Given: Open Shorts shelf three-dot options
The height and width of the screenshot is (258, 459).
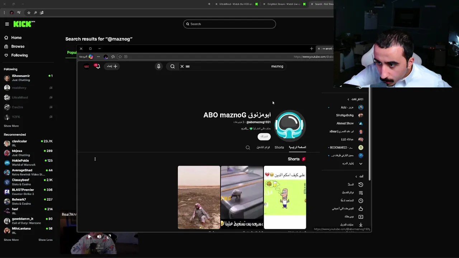Looking at the screenshot, I should (x=95, y=159).
